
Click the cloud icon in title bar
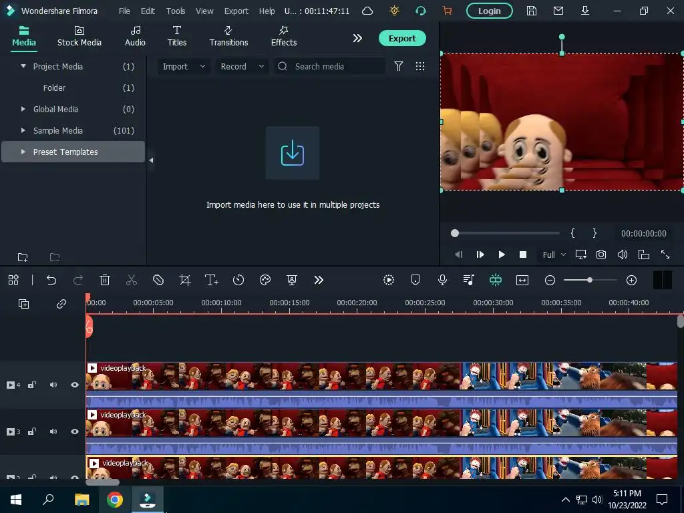click(x=368, y=11)
